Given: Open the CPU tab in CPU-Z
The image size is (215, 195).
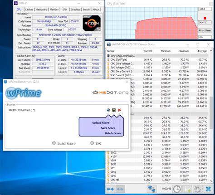Looking at the screenshot, I should (x=19, y=10).
